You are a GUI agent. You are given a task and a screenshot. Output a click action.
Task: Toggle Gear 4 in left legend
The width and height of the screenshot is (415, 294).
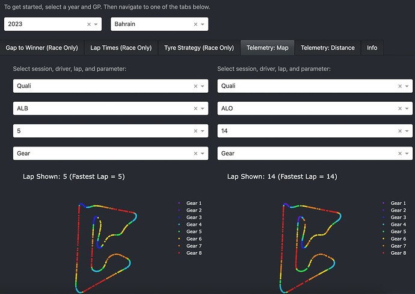tap(190, 225)
